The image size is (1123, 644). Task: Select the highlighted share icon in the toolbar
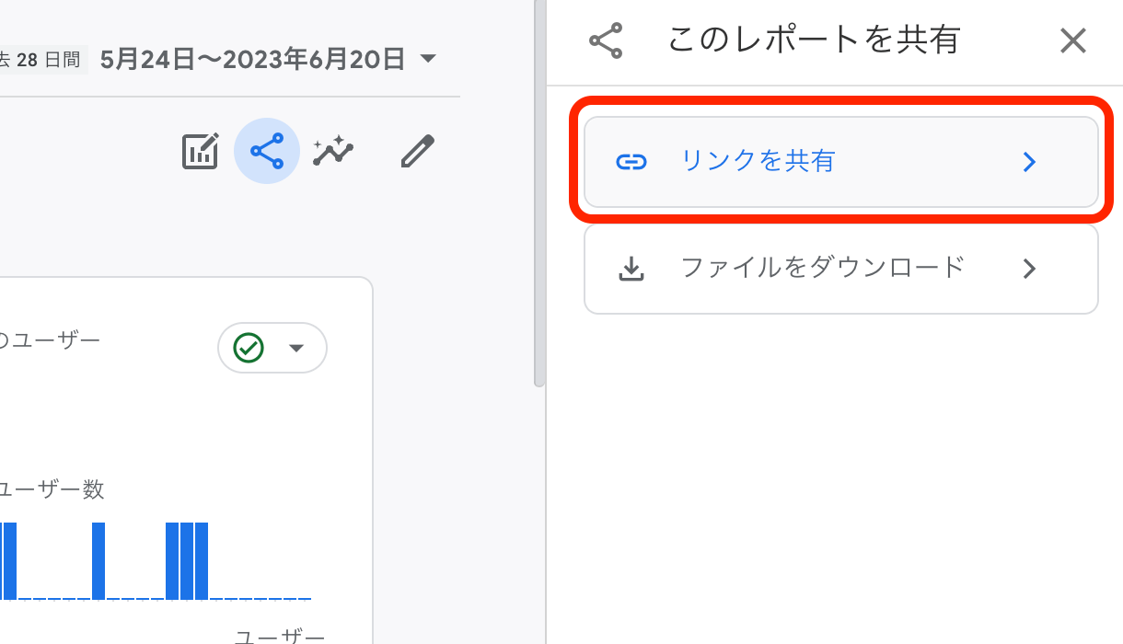(x=267, y=151)
